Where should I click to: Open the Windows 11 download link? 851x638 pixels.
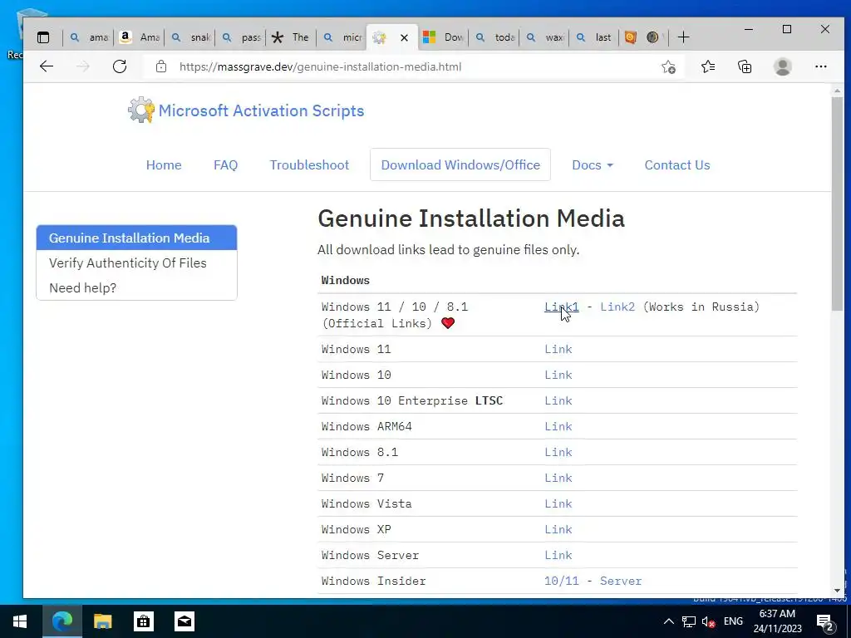point(558,350)
